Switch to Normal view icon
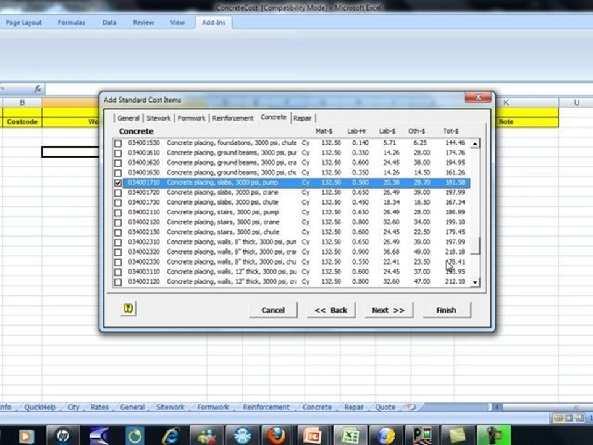This screenshot has height=445, width=593. (x=558, y=418)
